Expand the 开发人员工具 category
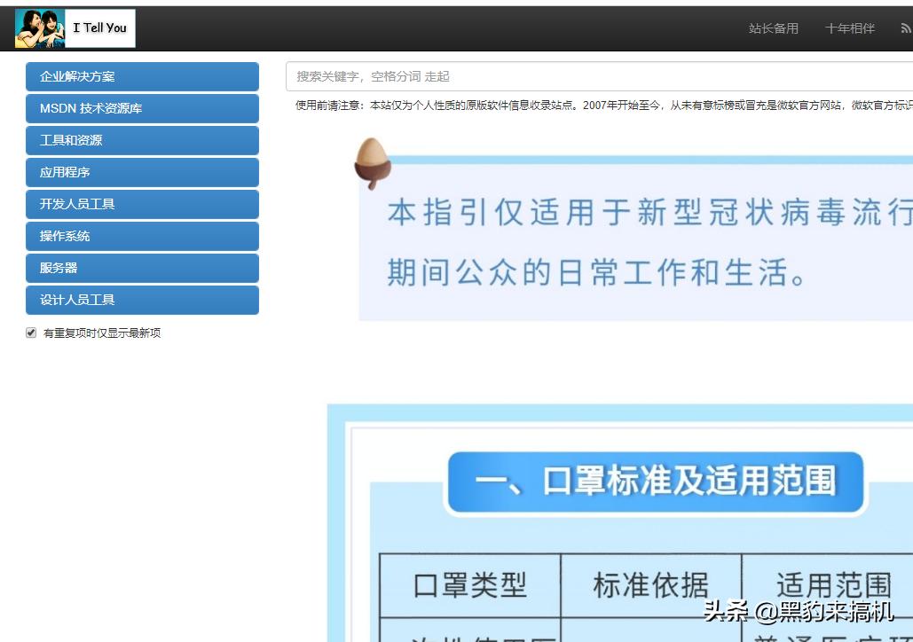The height and width of the screenshot is (642, 913). tap(142, 204)
